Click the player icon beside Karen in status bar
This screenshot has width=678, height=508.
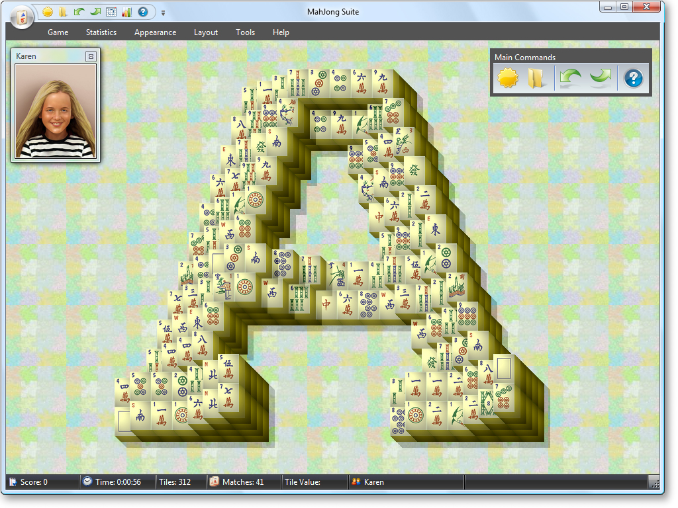[x=356, y=482]
